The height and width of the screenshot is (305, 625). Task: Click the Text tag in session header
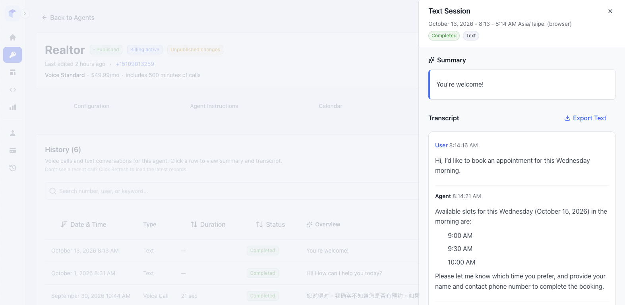pyautogui.click(x=471, y=36)
